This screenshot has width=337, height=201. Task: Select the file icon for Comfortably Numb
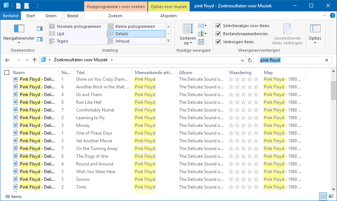(x=15, y=110)
